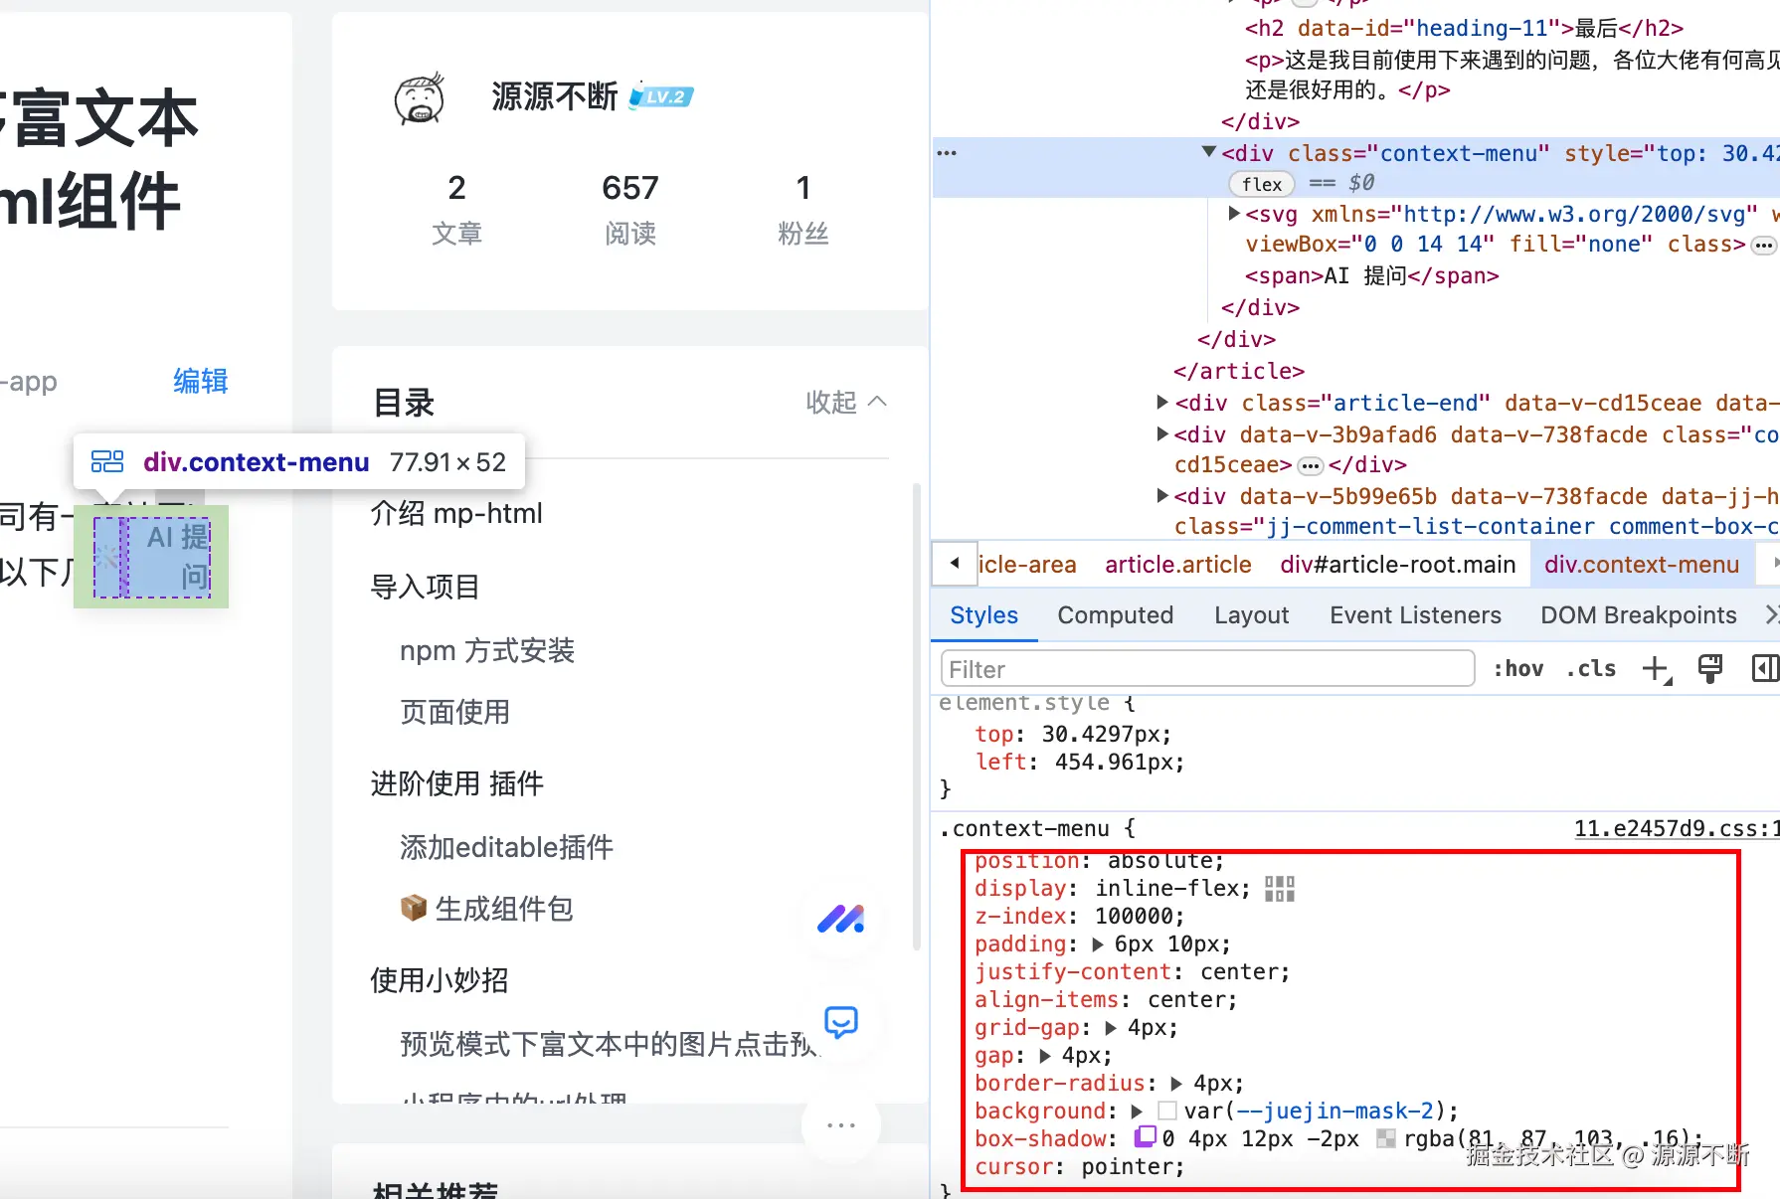Click the LV.2 level badge

(661, 95)
